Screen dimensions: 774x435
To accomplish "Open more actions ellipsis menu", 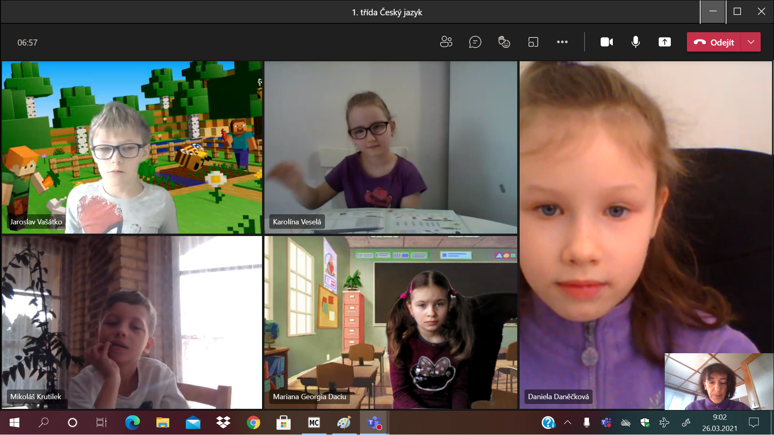I will click(x=562, y=42).
